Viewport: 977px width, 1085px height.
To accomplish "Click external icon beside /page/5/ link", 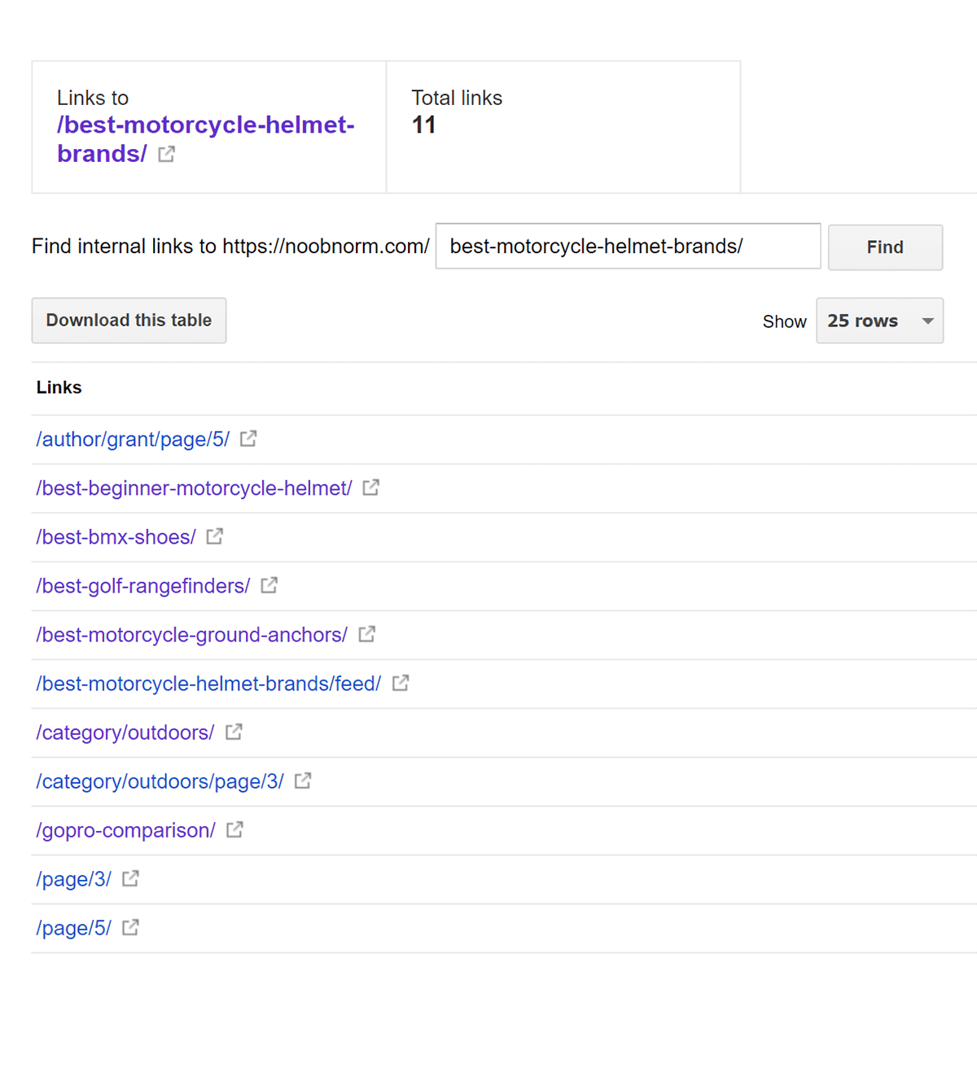I will (130, 927).
